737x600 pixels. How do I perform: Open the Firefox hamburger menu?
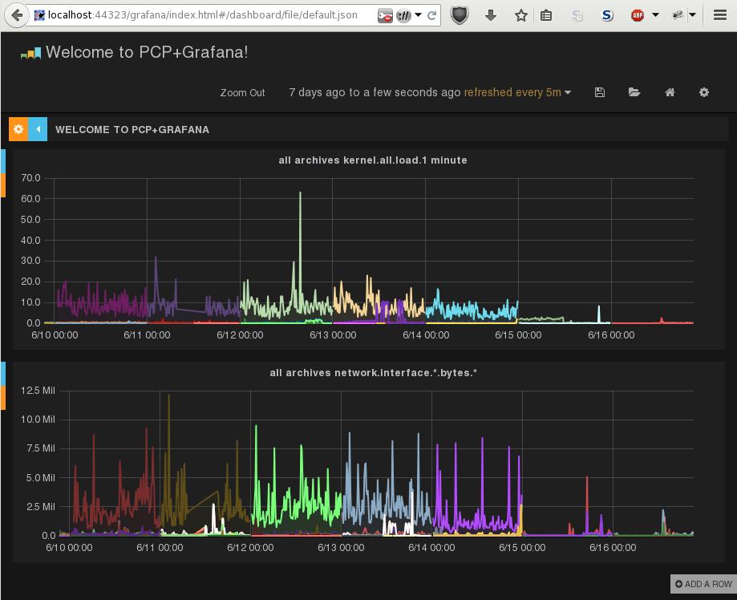coord(719,15)
